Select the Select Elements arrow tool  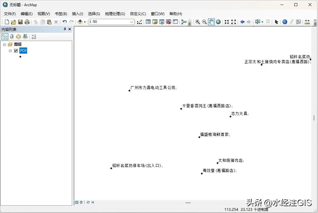coord(276,22)
